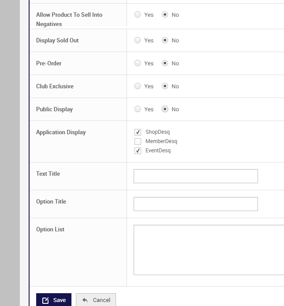The height and width of the screenshot is (306, 284).
Task: Choose Yes for Club Exclusive
Action: tap(138, 86)
